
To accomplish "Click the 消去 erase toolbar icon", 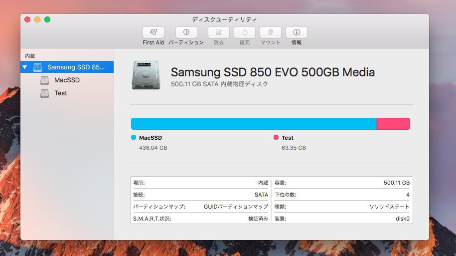I will 219,32.
